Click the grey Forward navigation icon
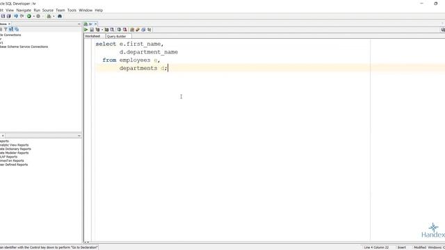This screenshot has width=445, height=250. (38, 16)
